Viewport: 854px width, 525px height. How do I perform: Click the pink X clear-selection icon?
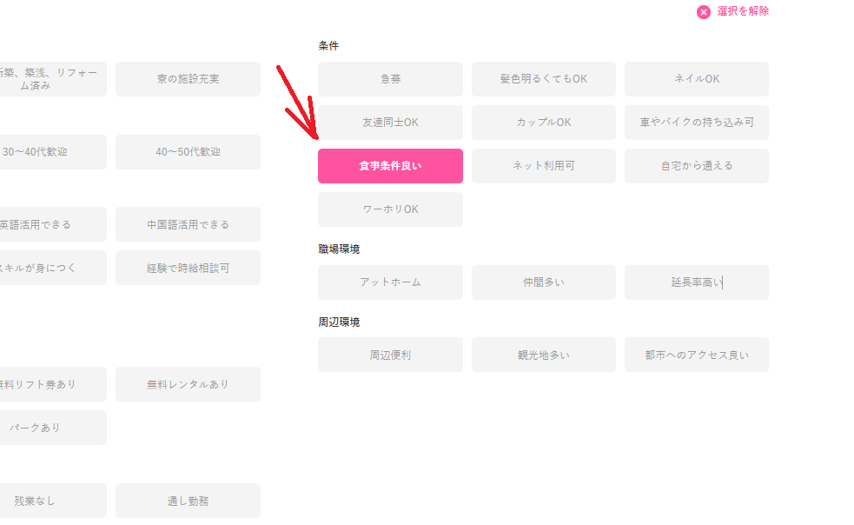[703, 12]
